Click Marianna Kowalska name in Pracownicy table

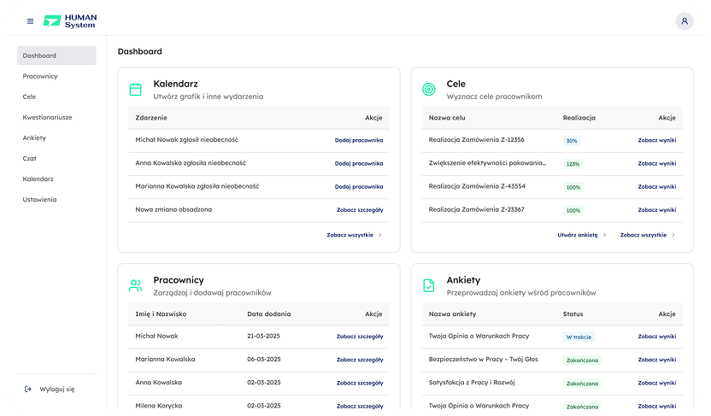pyautogui.click(x=165, y=359)
